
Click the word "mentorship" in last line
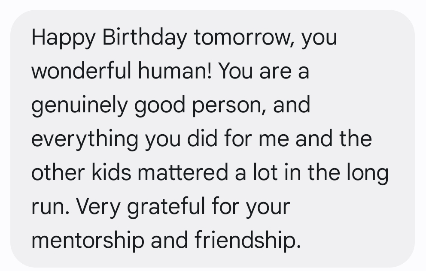point(88,240)
